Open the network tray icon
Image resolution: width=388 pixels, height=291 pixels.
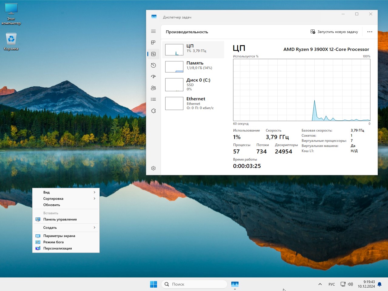(x=343, y=284)
